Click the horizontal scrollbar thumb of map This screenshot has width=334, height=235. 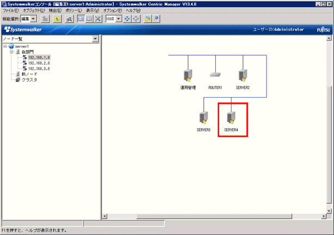214,216
